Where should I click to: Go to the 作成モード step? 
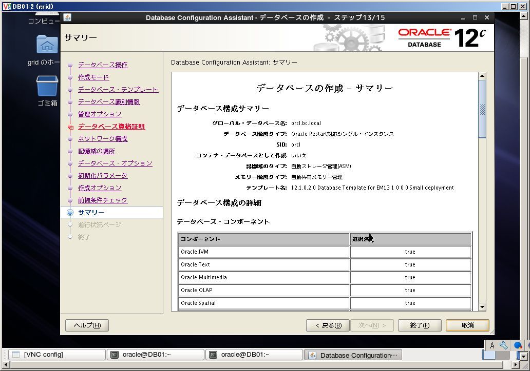point(93,77)
